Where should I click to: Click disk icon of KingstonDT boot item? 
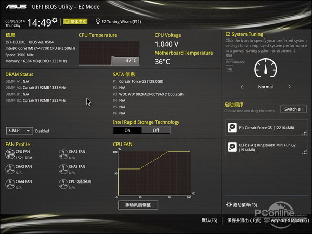tap(232, 147)
